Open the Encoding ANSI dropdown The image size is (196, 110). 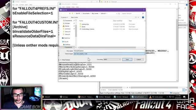coord(112,60)
